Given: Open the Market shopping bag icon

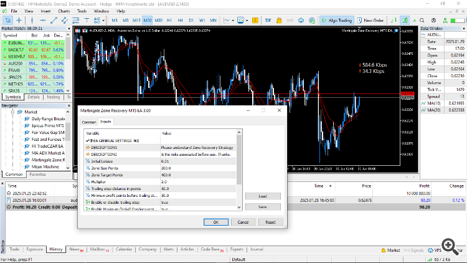Looking at the screenshot, I should click(x=279, y=21).
